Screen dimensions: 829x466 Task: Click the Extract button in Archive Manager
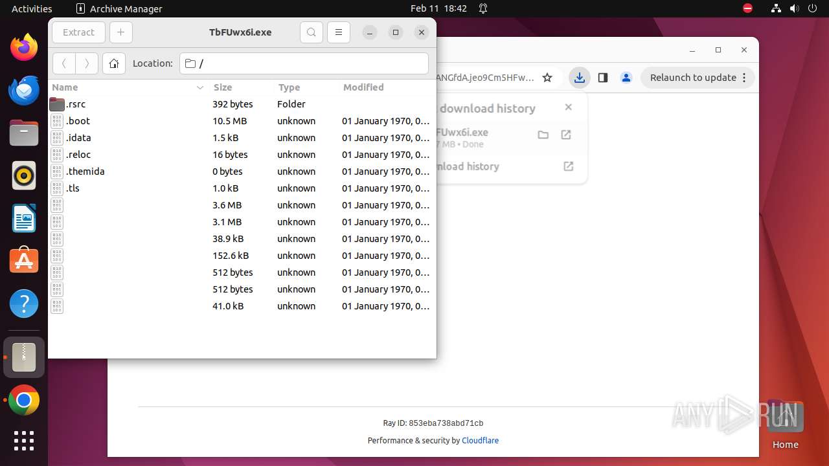pyautogui.click(x=78, y=32)
